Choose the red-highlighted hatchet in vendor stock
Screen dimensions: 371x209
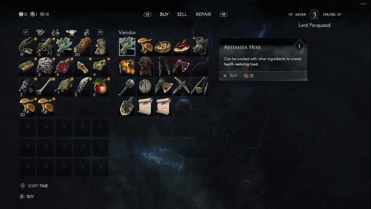pos(181,66)
